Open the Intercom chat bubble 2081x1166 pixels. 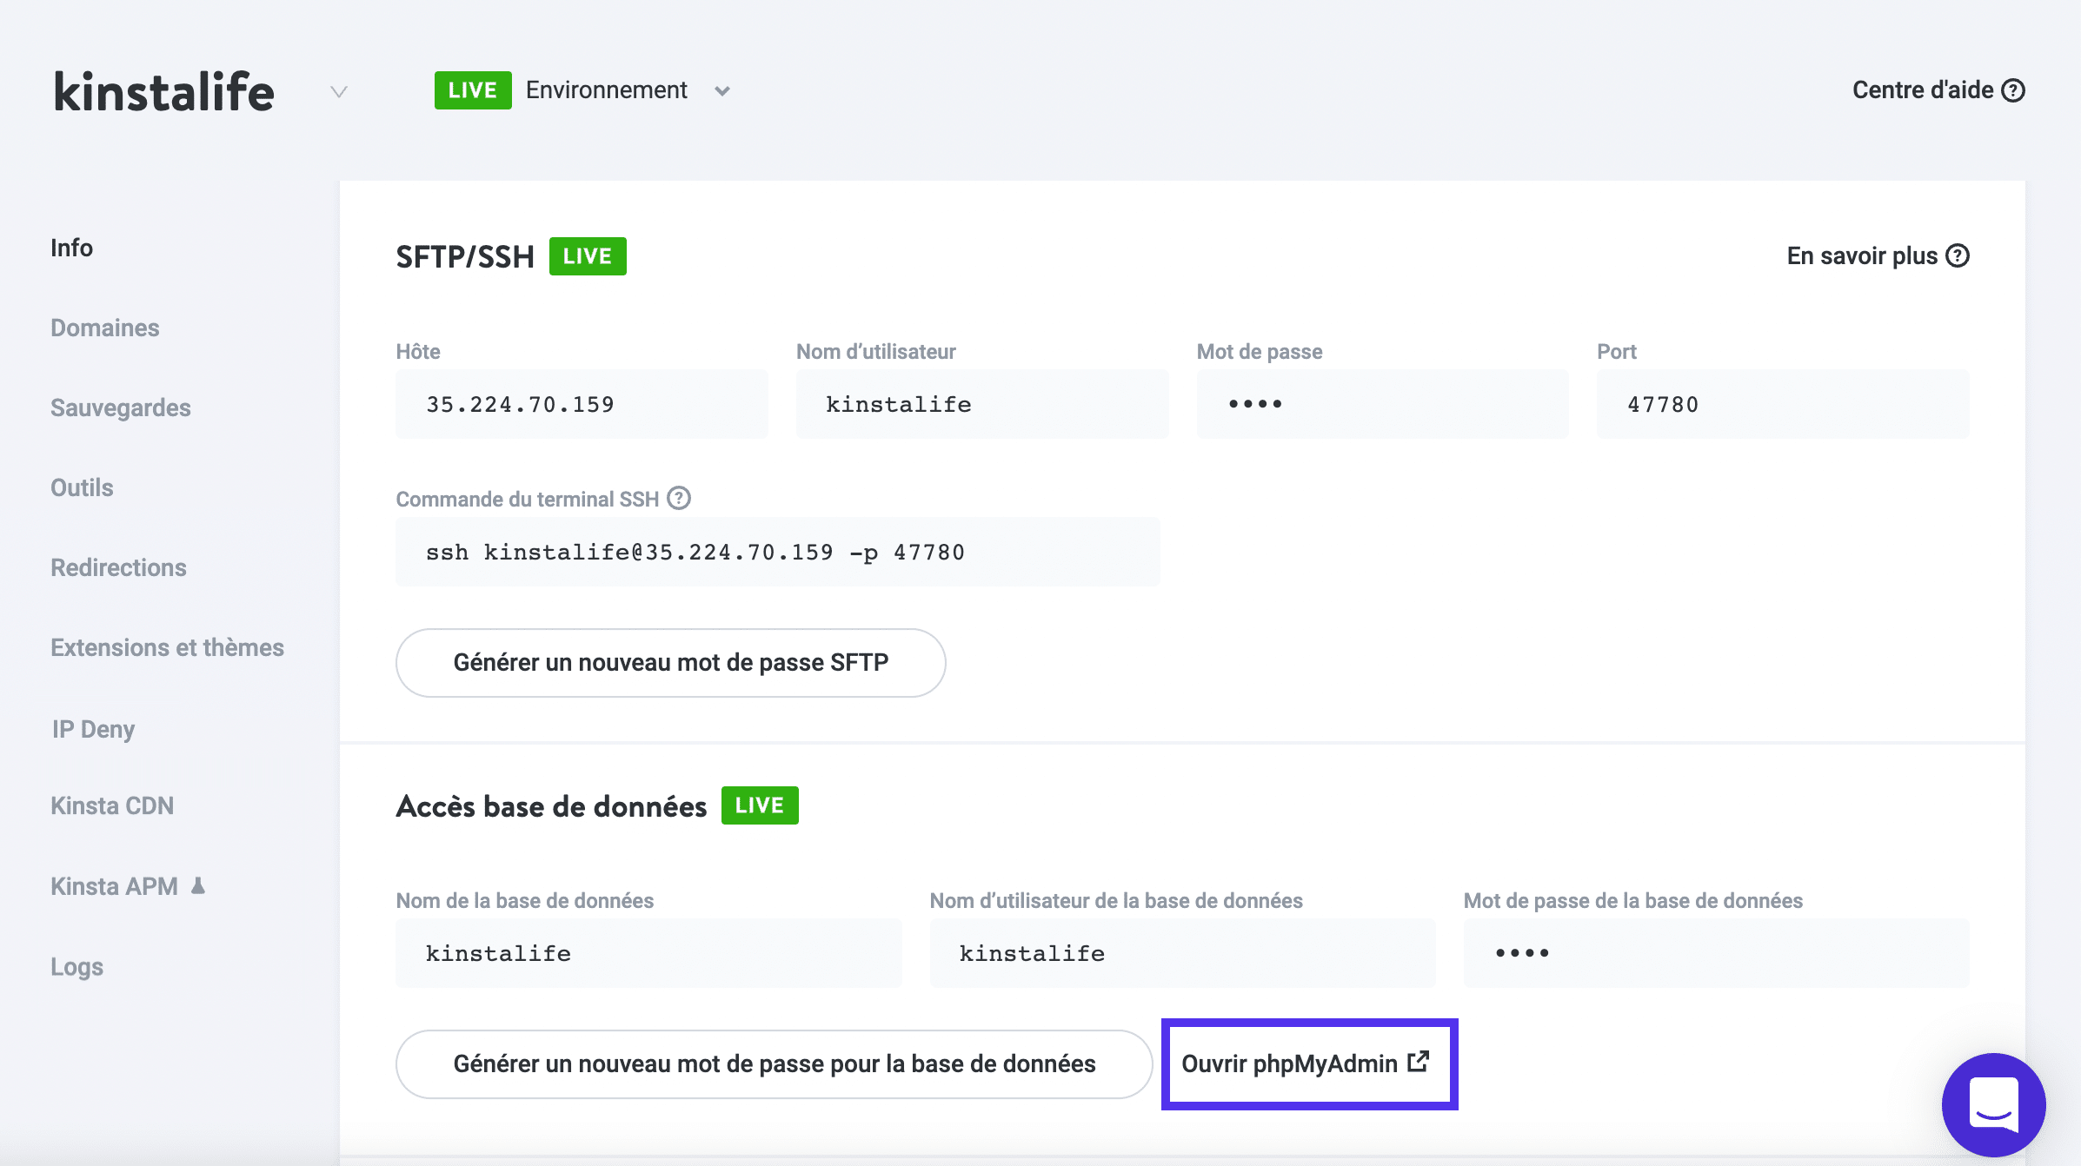[x=1993, y=1103]
